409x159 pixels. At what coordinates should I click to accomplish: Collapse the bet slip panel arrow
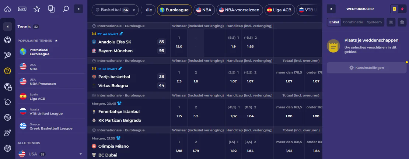pos(331,9)
